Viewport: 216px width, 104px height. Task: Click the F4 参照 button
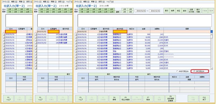pyautogui.click(x=114, y=99)
